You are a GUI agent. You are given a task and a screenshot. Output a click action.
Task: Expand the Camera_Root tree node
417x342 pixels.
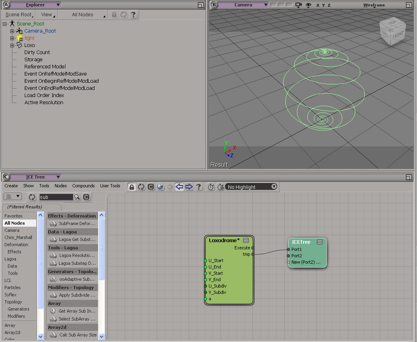[x=12, y=31]
